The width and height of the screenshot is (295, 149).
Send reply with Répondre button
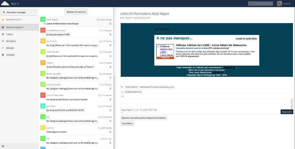pos(287,112)
